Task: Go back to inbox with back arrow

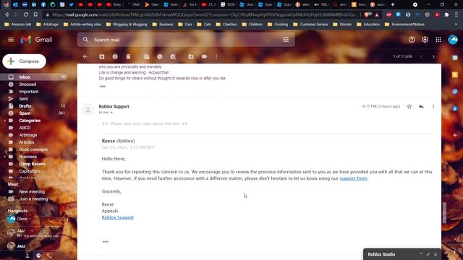Action: pyautogui.click(x=85, y=56)
